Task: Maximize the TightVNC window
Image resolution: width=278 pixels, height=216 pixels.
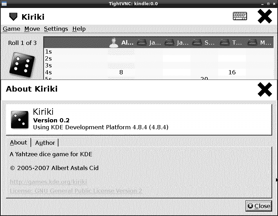Action: click(268, 4)
